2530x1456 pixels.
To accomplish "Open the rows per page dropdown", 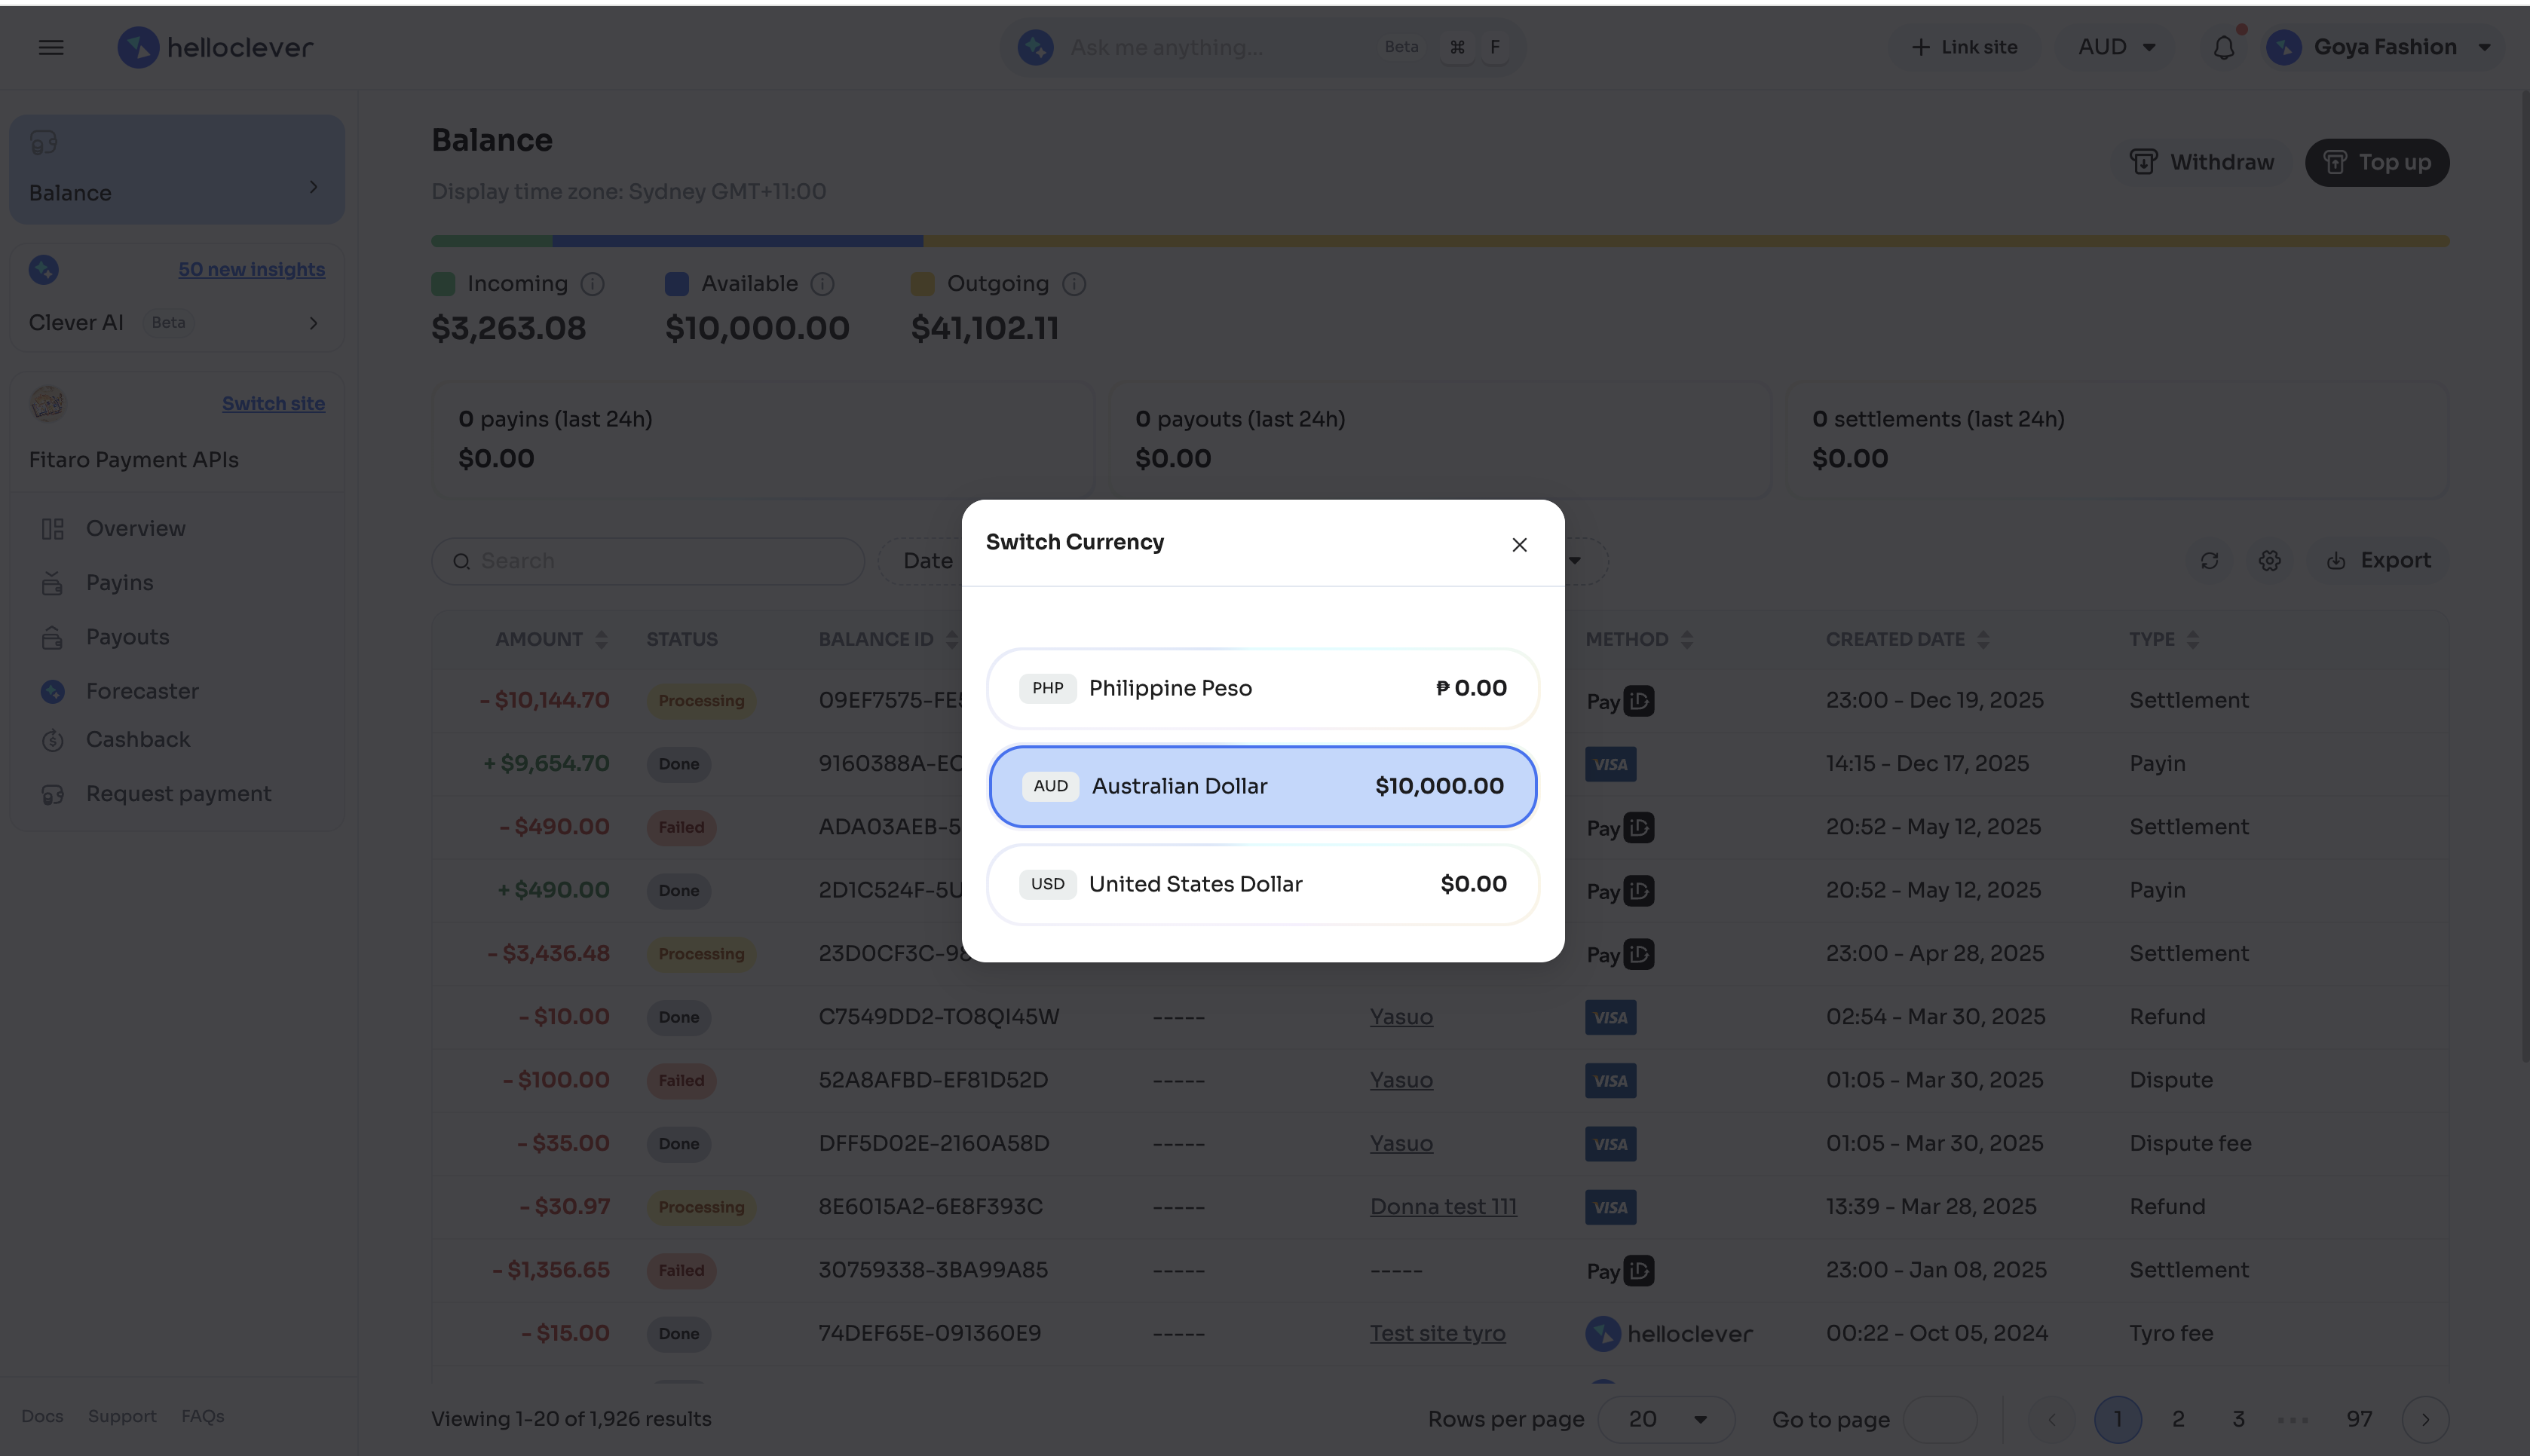I will 1666,1419.
